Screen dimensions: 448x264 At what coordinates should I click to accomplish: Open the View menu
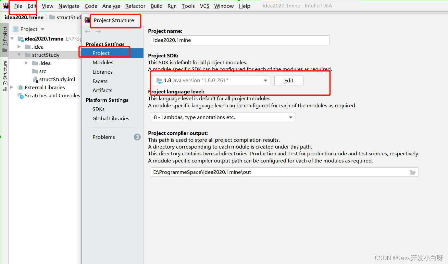(x=47, y=6)
